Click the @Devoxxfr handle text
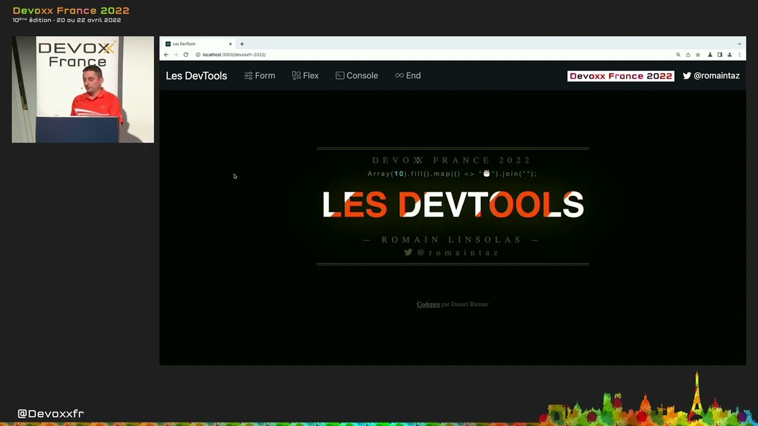 (x=50, y=414)
